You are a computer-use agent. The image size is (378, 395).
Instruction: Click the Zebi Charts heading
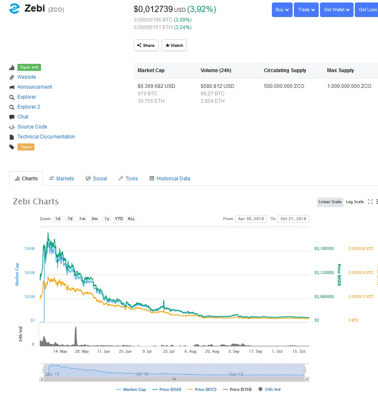[x=36, y=201]
